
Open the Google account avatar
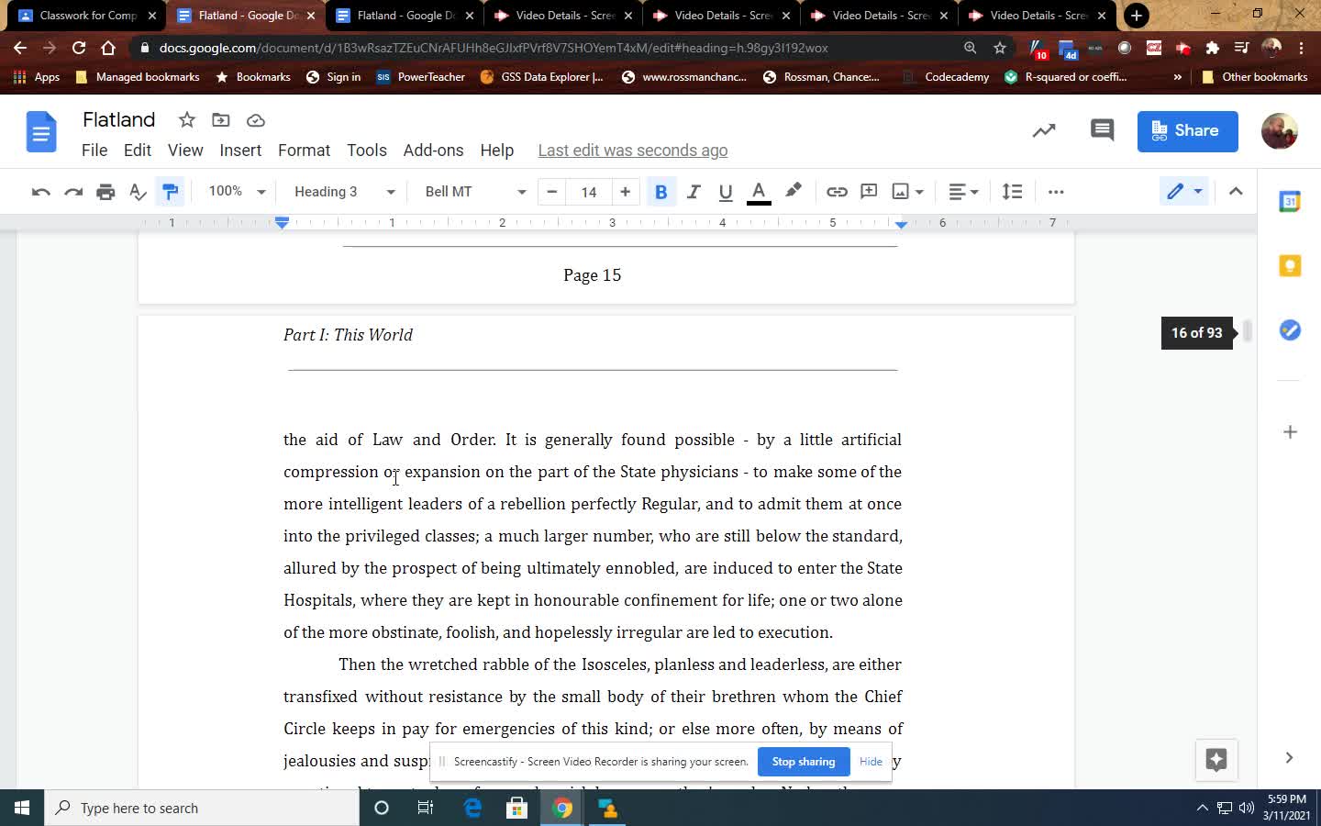click(x=1279, y=131)
